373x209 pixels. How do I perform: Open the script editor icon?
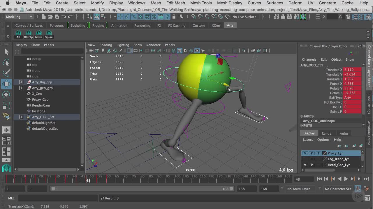point(367,198)
